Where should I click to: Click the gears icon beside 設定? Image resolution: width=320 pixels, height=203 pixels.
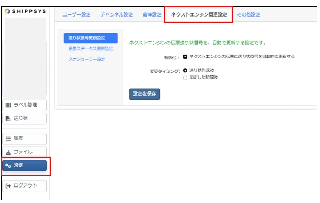pyautogui.click(x=8, y=166)
